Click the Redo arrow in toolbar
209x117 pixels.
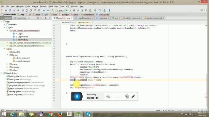pos(18,10)
